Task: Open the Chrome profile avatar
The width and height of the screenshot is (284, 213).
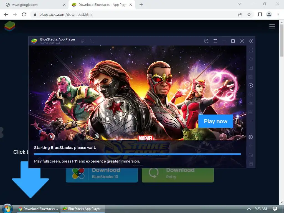Action: coord(269,14)
